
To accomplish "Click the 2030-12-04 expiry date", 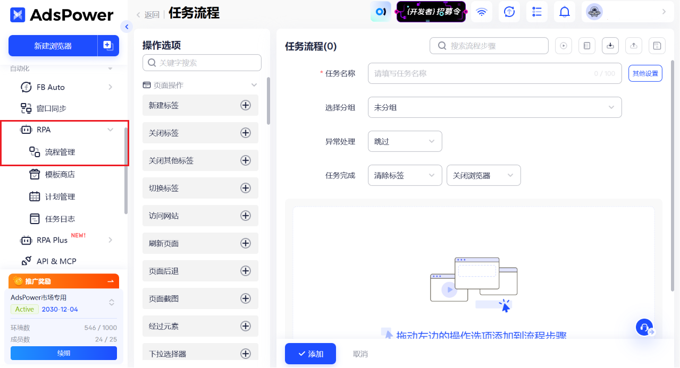I will coord(60,309).
